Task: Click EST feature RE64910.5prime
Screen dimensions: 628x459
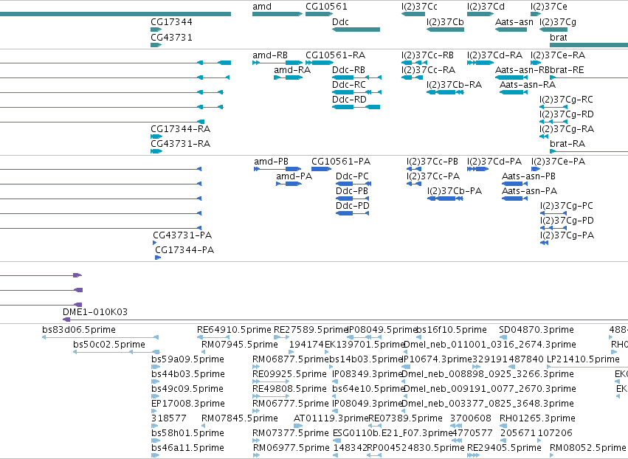Action: tap(213, 337)
